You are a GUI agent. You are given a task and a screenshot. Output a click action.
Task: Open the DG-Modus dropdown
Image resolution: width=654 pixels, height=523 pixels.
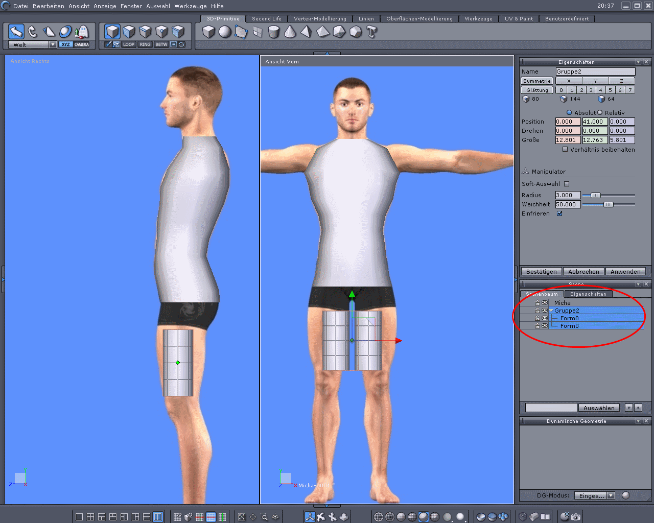tap(611, 495)
